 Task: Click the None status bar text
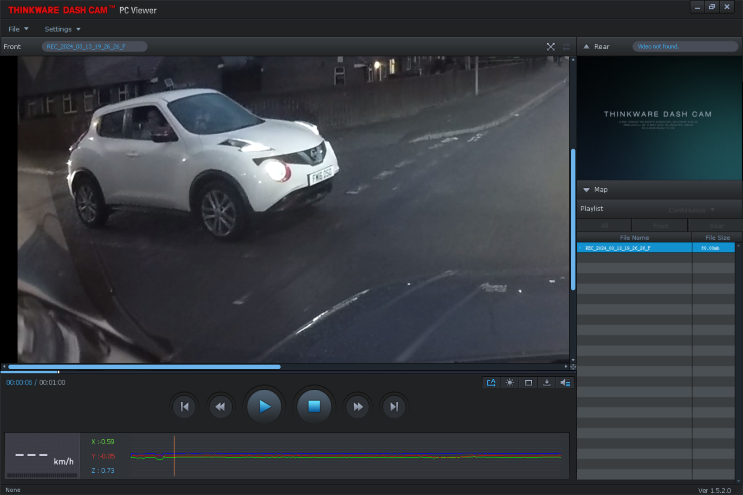(x=13, y=490)
